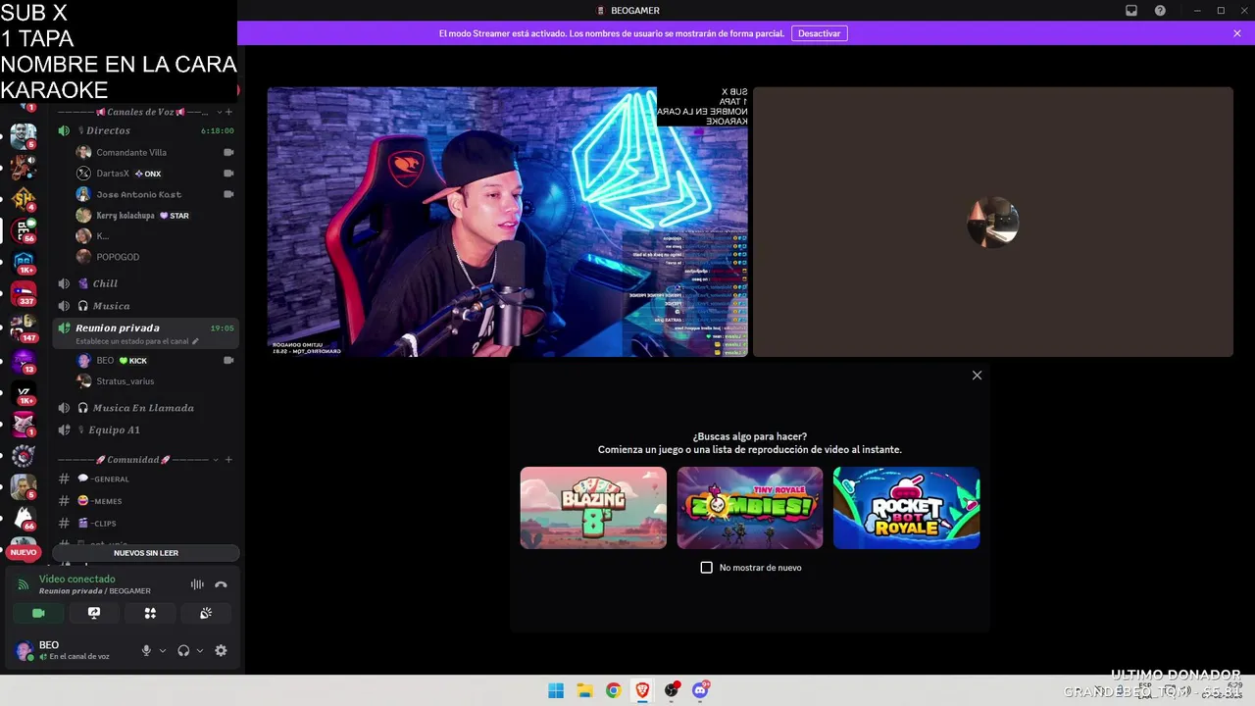Click user DartasX in Directos
This screenshot has height=706, width=1255.
click(113, 174)
